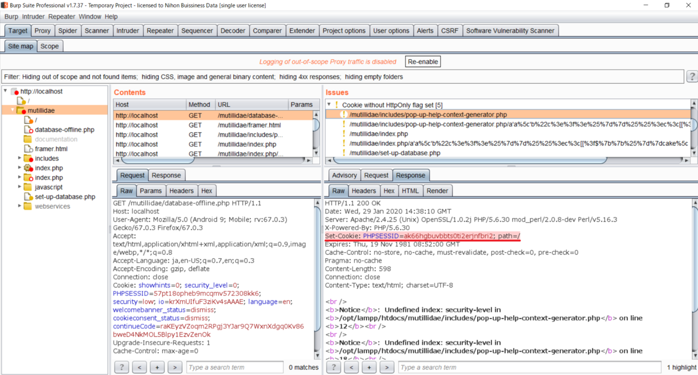Viewport: 698px width, 375px height.
Task: Open the Software Vulnerability Scanner tab
Action: point(511,31)
